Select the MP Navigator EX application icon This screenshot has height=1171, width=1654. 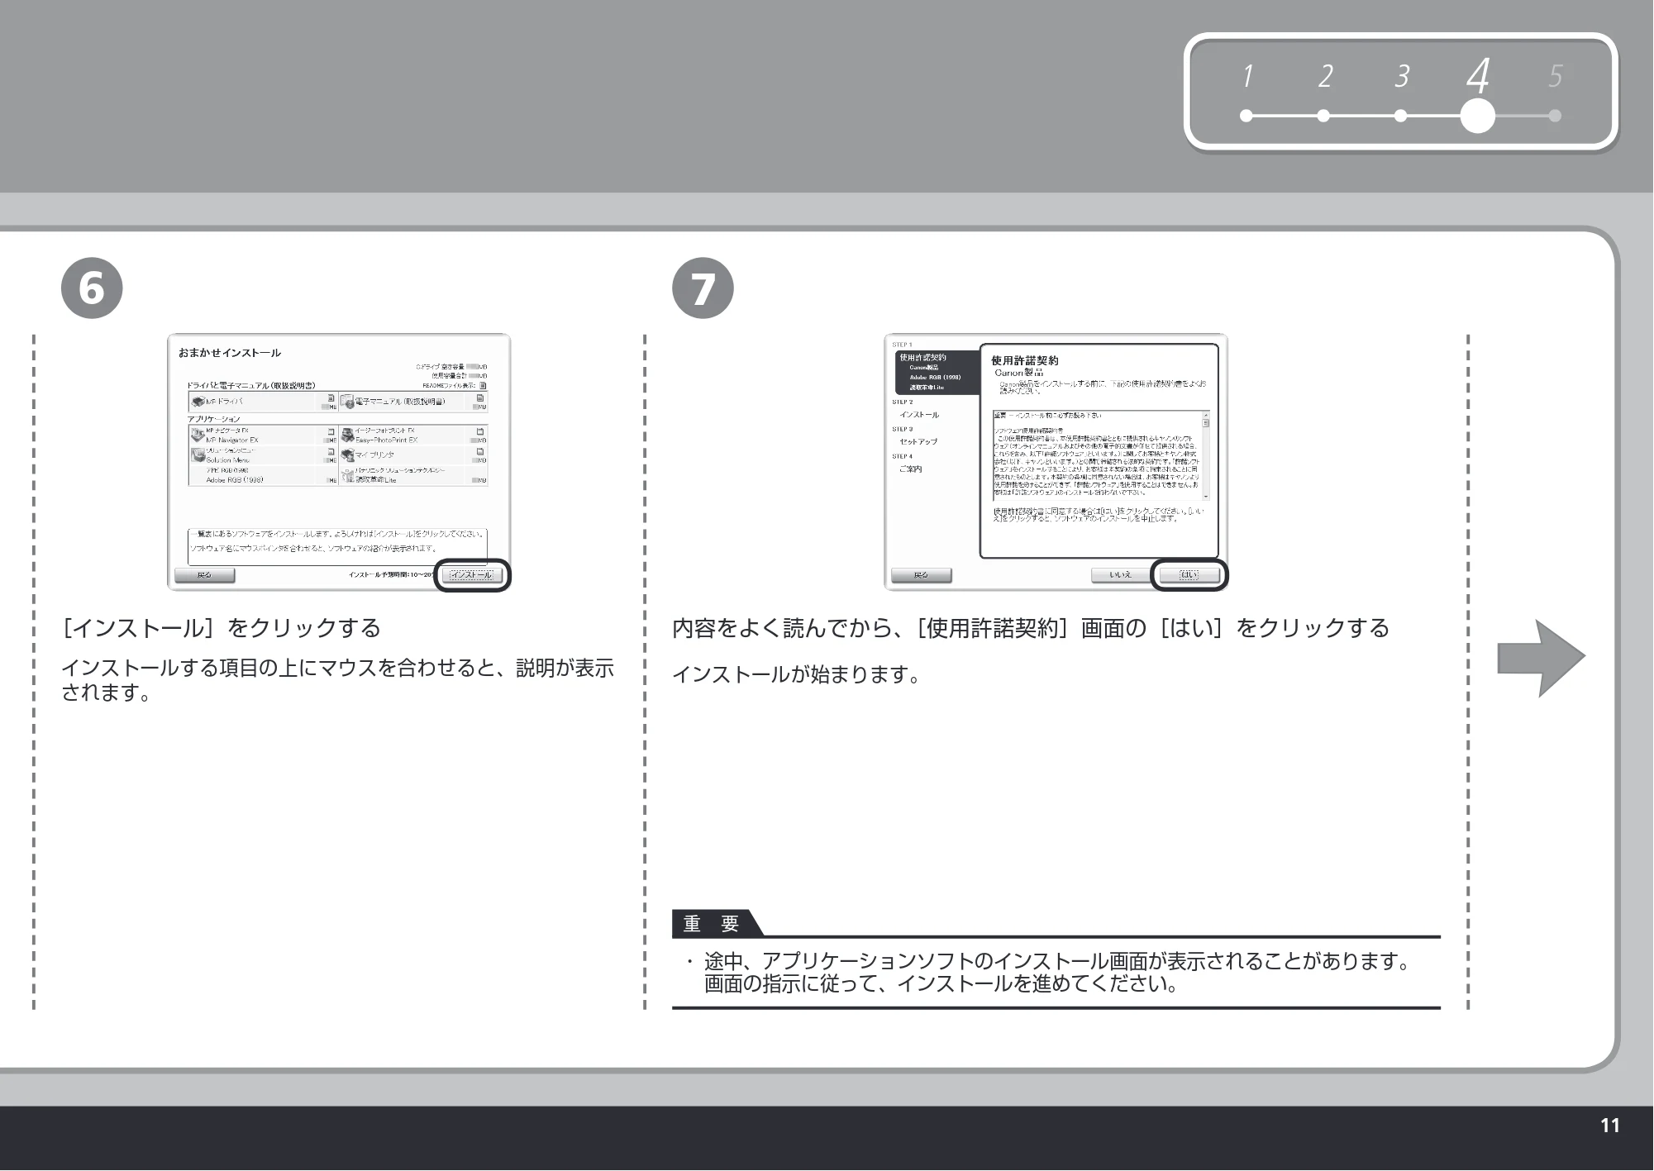pyautogui.click(x=198, y=435)
